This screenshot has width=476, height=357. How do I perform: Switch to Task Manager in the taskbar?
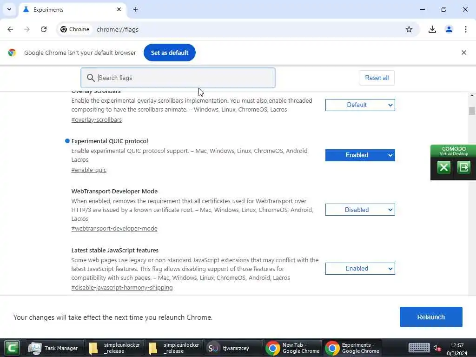(x=54, y=348)
